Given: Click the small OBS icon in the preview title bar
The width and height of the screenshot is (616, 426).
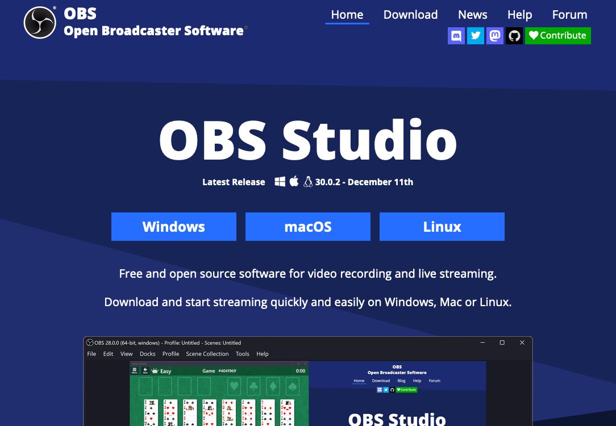Looking at the screenshot, I should (x=90, y=343).
